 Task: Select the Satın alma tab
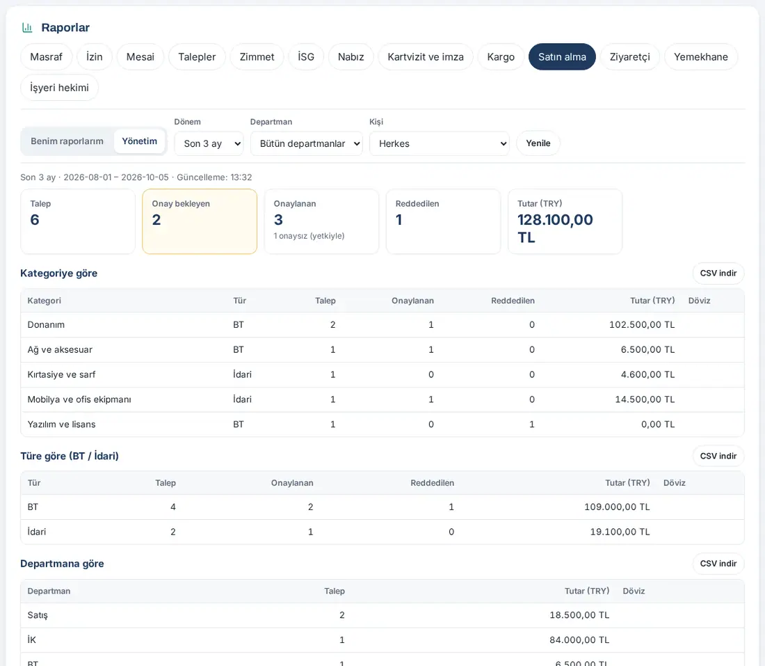[x=562, y=56]
